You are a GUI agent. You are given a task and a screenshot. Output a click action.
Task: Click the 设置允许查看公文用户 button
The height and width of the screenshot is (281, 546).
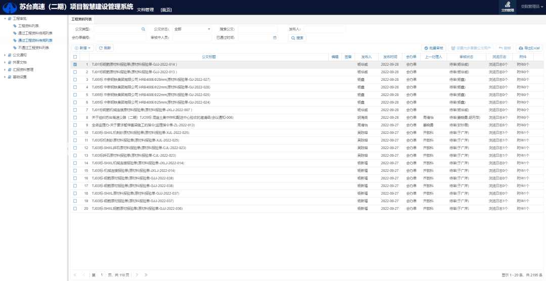[471, 48]
